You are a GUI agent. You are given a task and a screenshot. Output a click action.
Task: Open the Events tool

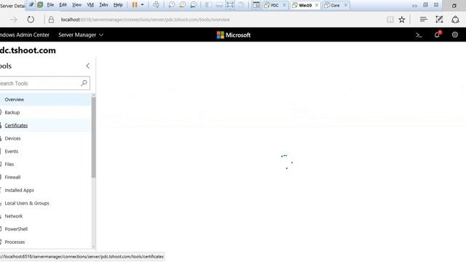[45, 151]
